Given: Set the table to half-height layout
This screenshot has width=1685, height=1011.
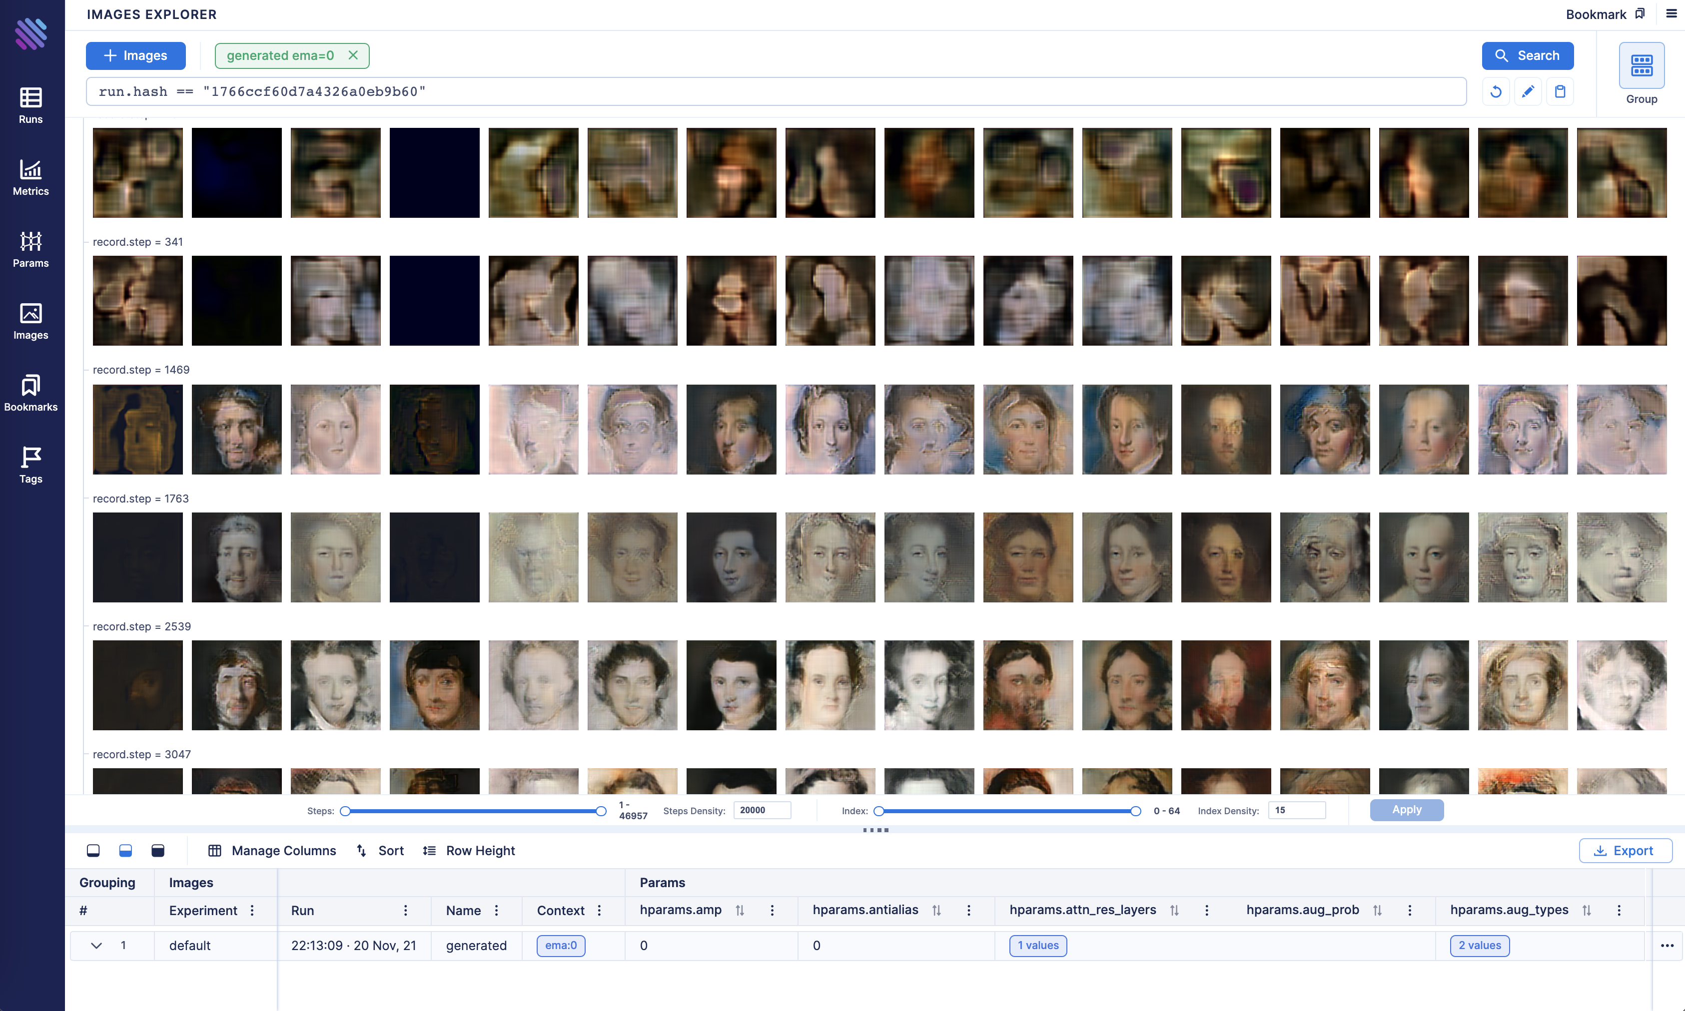Looking at the screenshot, I should [125, 850].
